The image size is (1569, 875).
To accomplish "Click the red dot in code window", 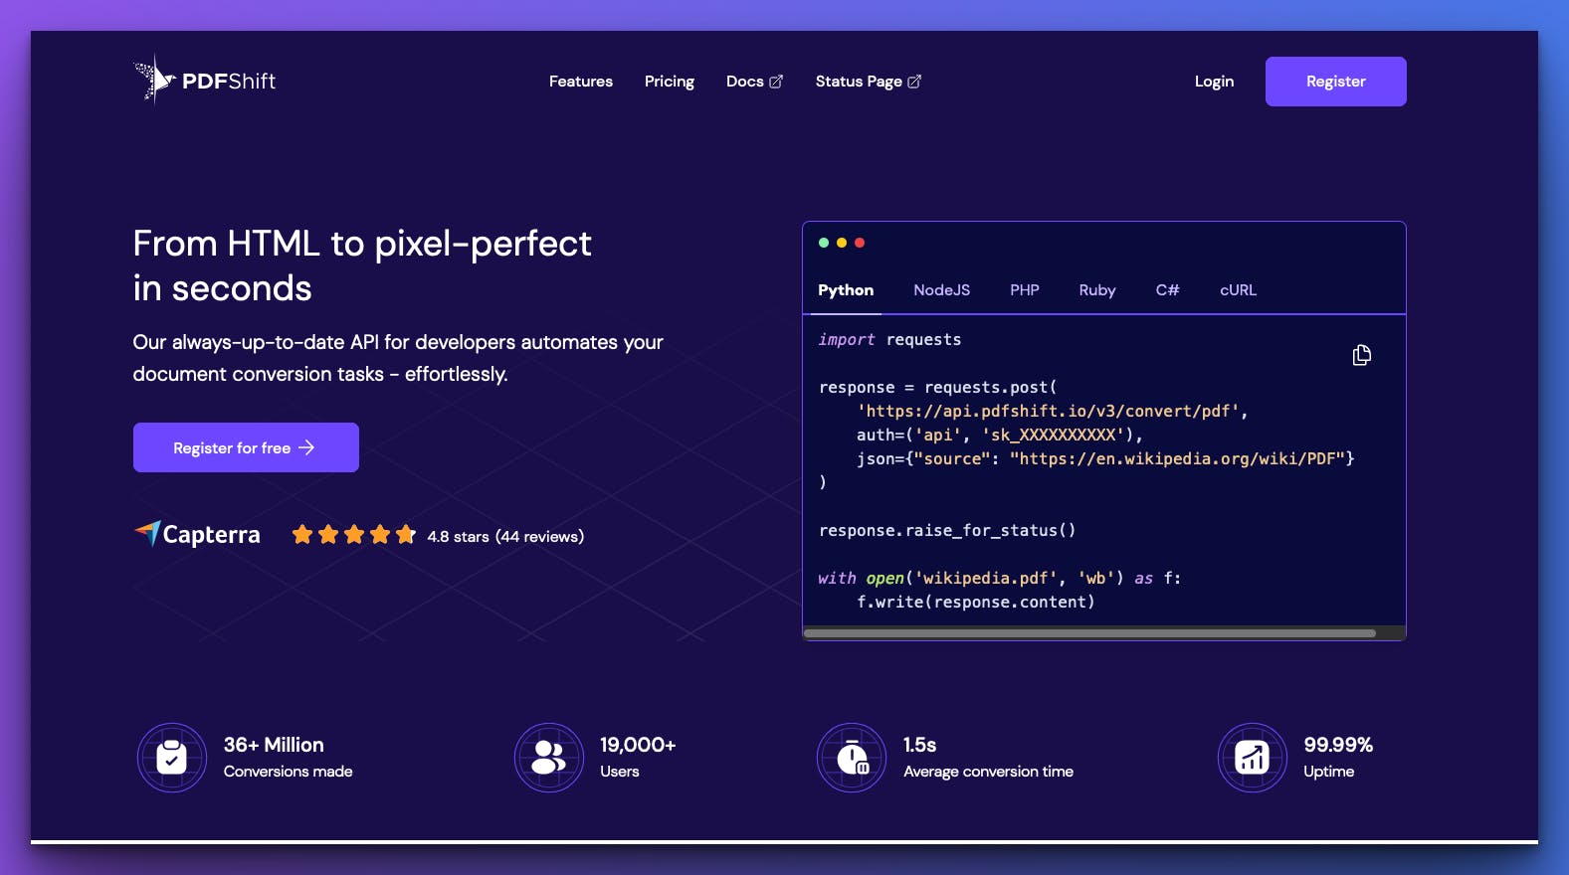I will coord(860,243).
